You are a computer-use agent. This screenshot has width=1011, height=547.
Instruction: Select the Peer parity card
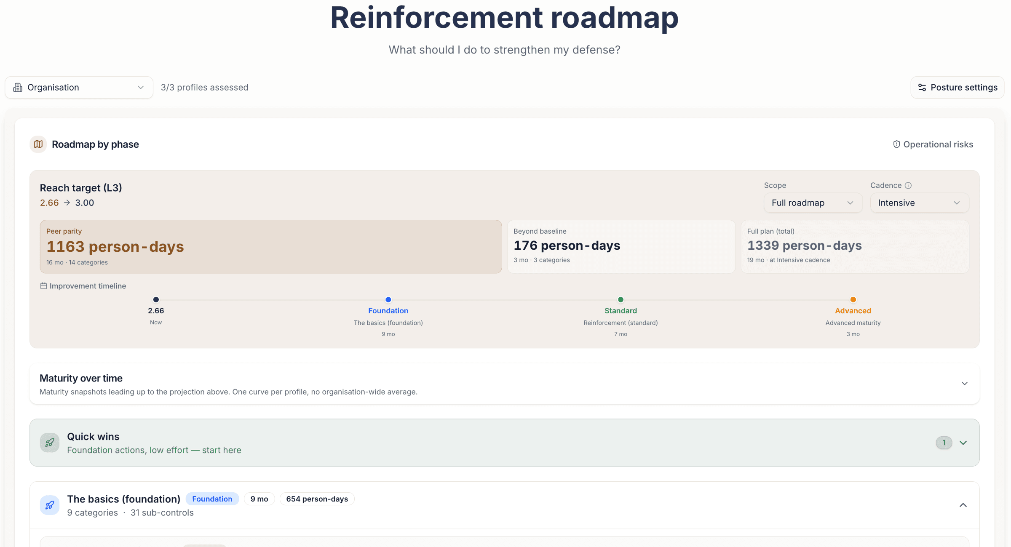pyautogui.click(x=271, y=246)
